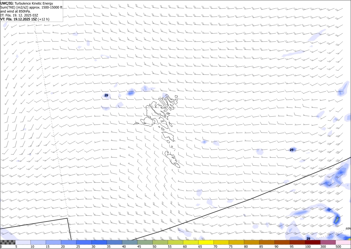Image resolution: width=351 pixels, height=249 pixels.
Task: Click the 25–30 color bar swatch
Action: coord(84,242)
